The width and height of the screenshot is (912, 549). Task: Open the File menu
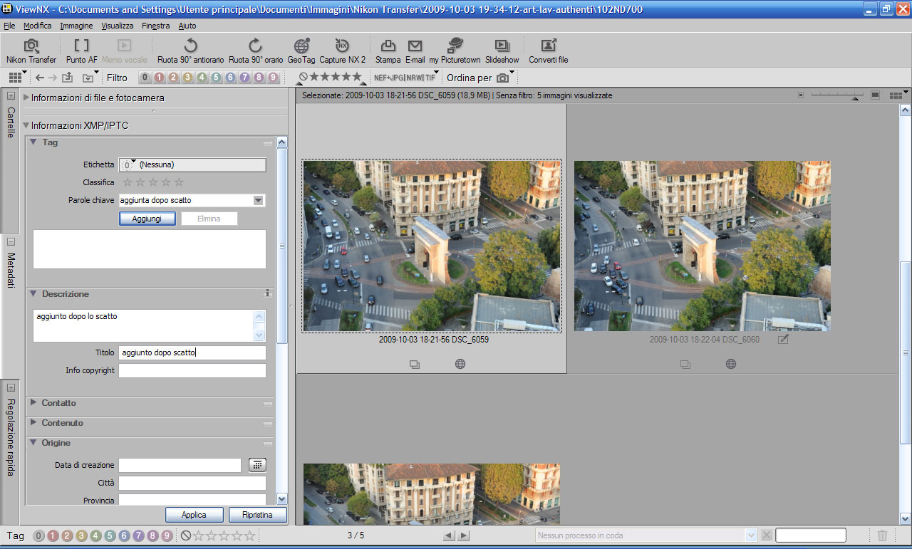point(9,26)
